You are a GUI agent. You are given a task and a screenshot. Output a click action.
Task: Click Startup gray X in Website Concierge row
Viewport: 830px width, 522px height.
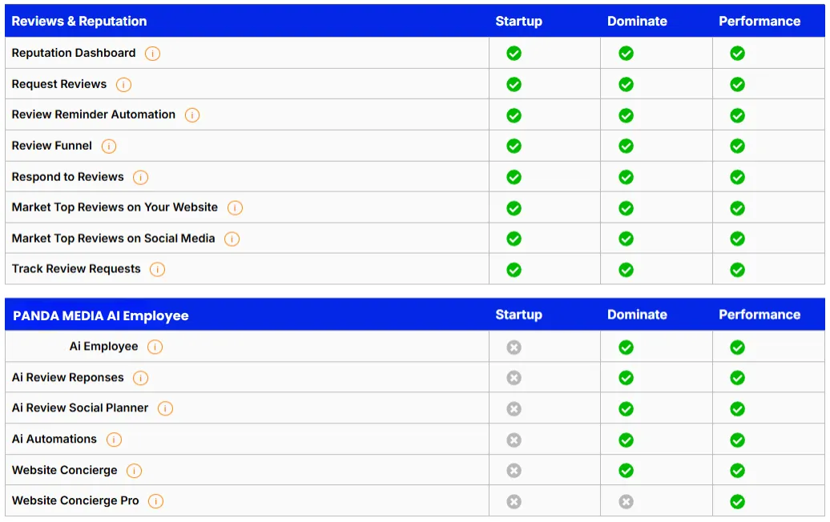point(514,471)
